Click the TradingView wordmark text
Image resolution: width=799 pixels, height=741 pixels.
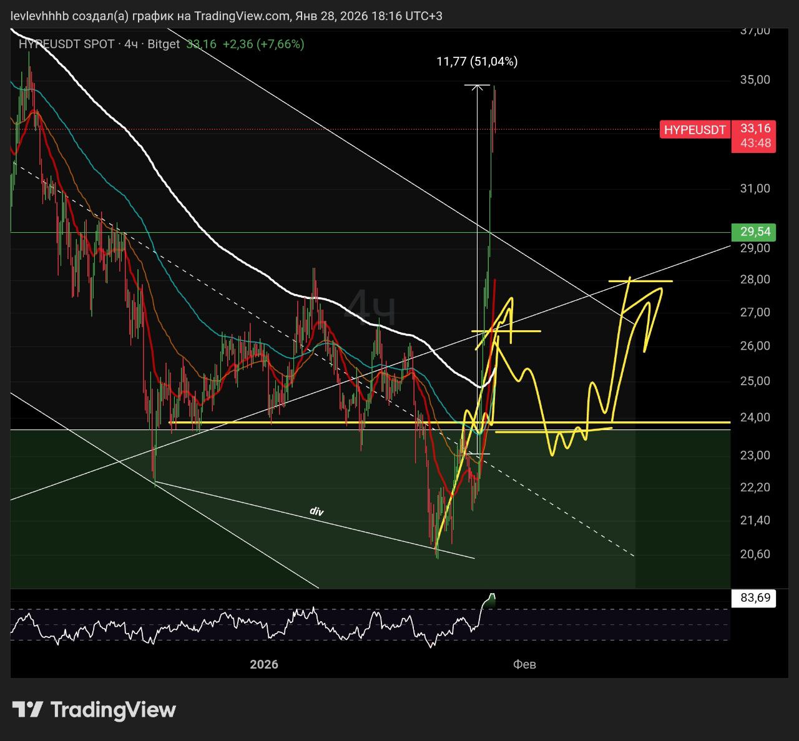pyautogui.click(x=113, y=710)
